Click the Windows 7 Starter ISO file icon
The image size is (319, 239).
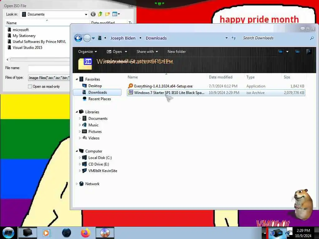(131, 92)
